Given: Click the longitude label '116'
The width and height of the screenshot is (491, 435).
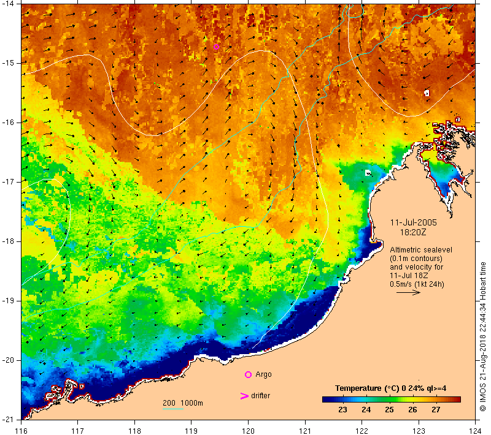Looking at the screenshot, I should pos(21,431).
